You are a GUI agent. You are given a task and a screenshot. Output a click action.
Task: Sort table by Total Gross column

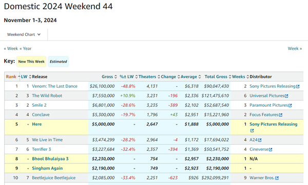click(218, 77)
